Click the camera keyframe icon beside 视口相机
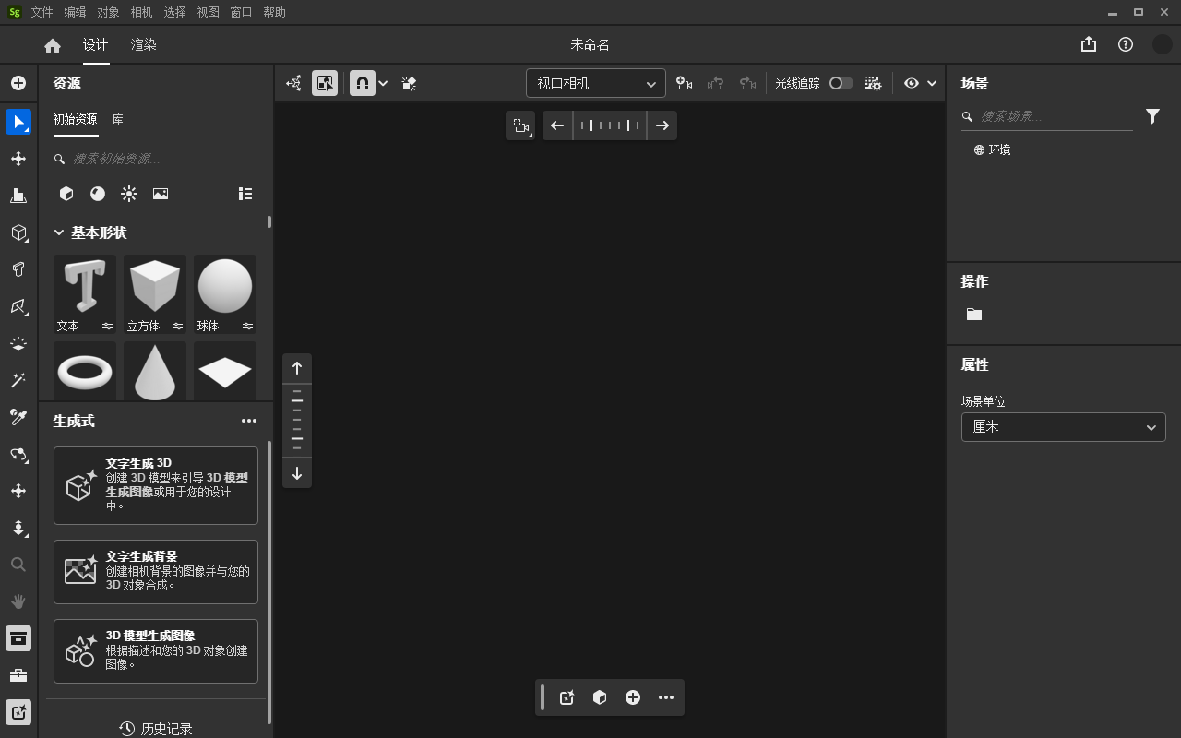This screenshot has width=1181, height=738. (x=684, y=83)
